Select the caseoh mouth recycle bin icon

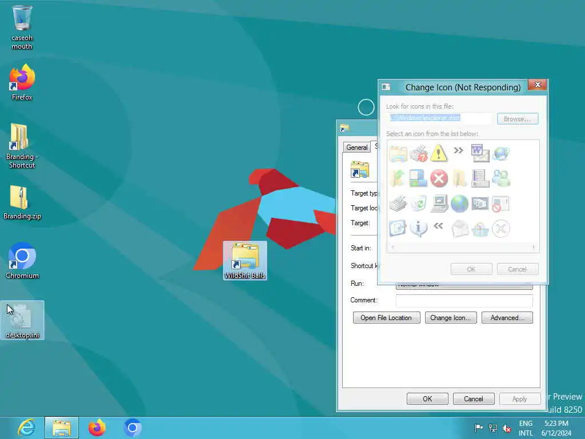pyautogui.click(x=22, y=27)
